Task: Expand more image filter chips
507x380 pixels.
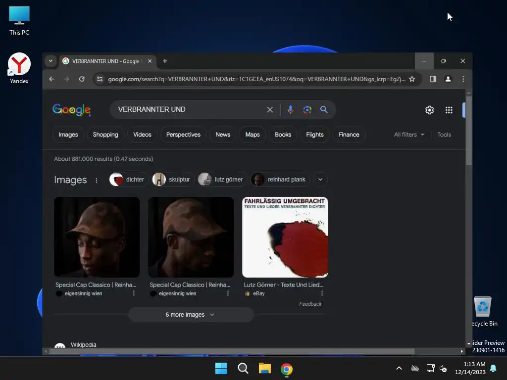Action: 320,179
